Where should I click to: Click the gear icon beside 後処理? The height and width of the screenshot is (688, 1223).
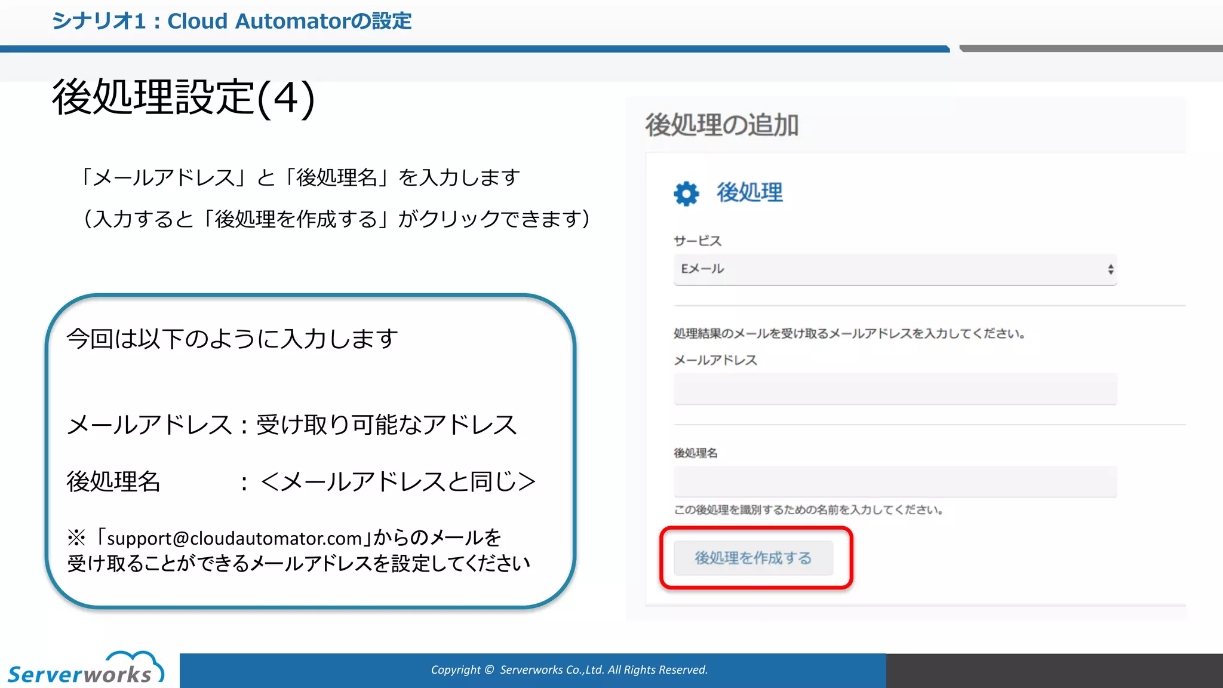point(686,193)
